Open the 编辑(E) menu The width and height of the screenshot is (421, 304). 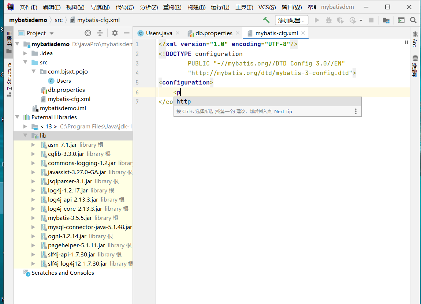52,7
